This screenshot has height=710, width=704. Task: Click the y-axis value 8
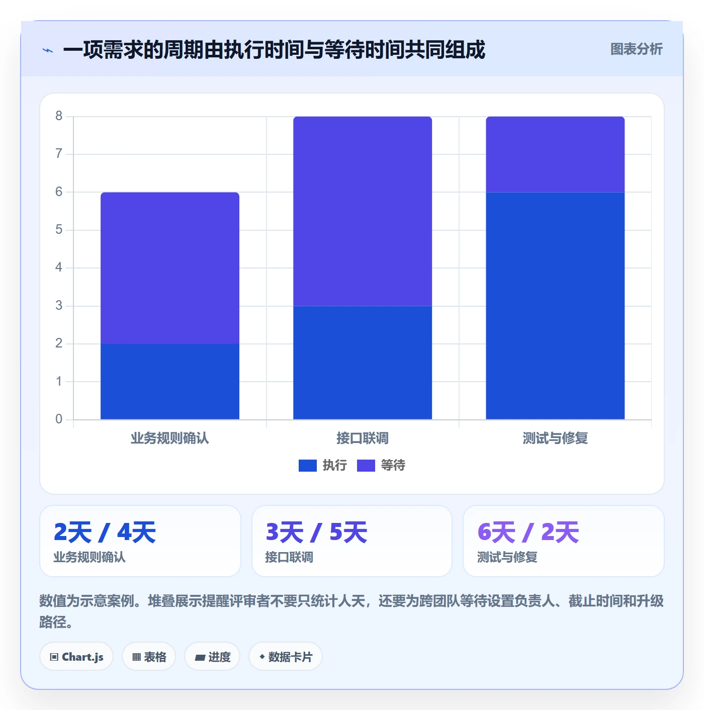pyautogui.click(x=59, y=116)
